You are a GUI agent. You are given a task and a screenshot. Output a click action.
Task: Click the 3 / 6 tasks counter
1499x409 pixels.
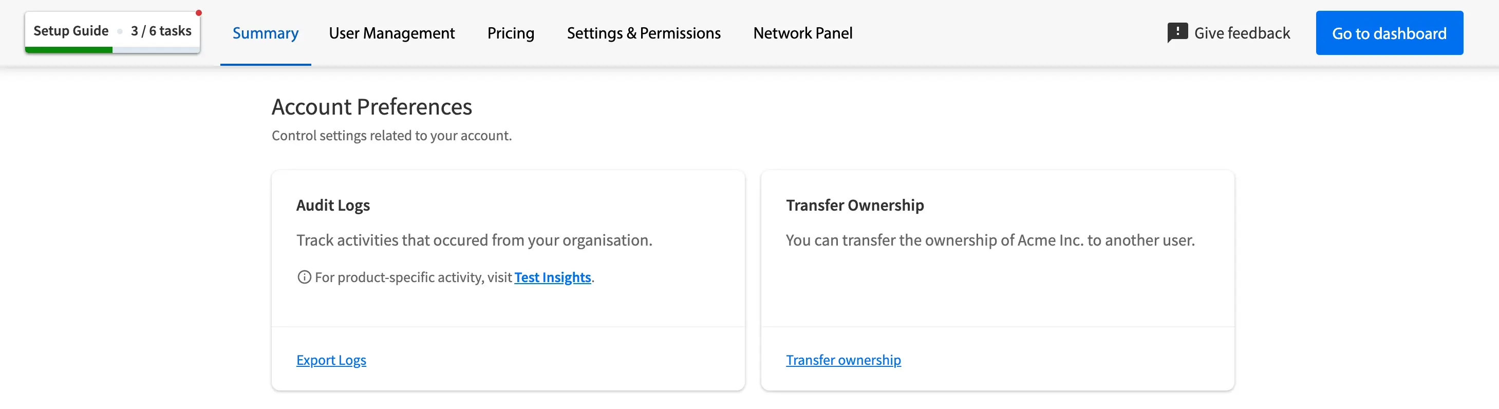click(161, 31)
